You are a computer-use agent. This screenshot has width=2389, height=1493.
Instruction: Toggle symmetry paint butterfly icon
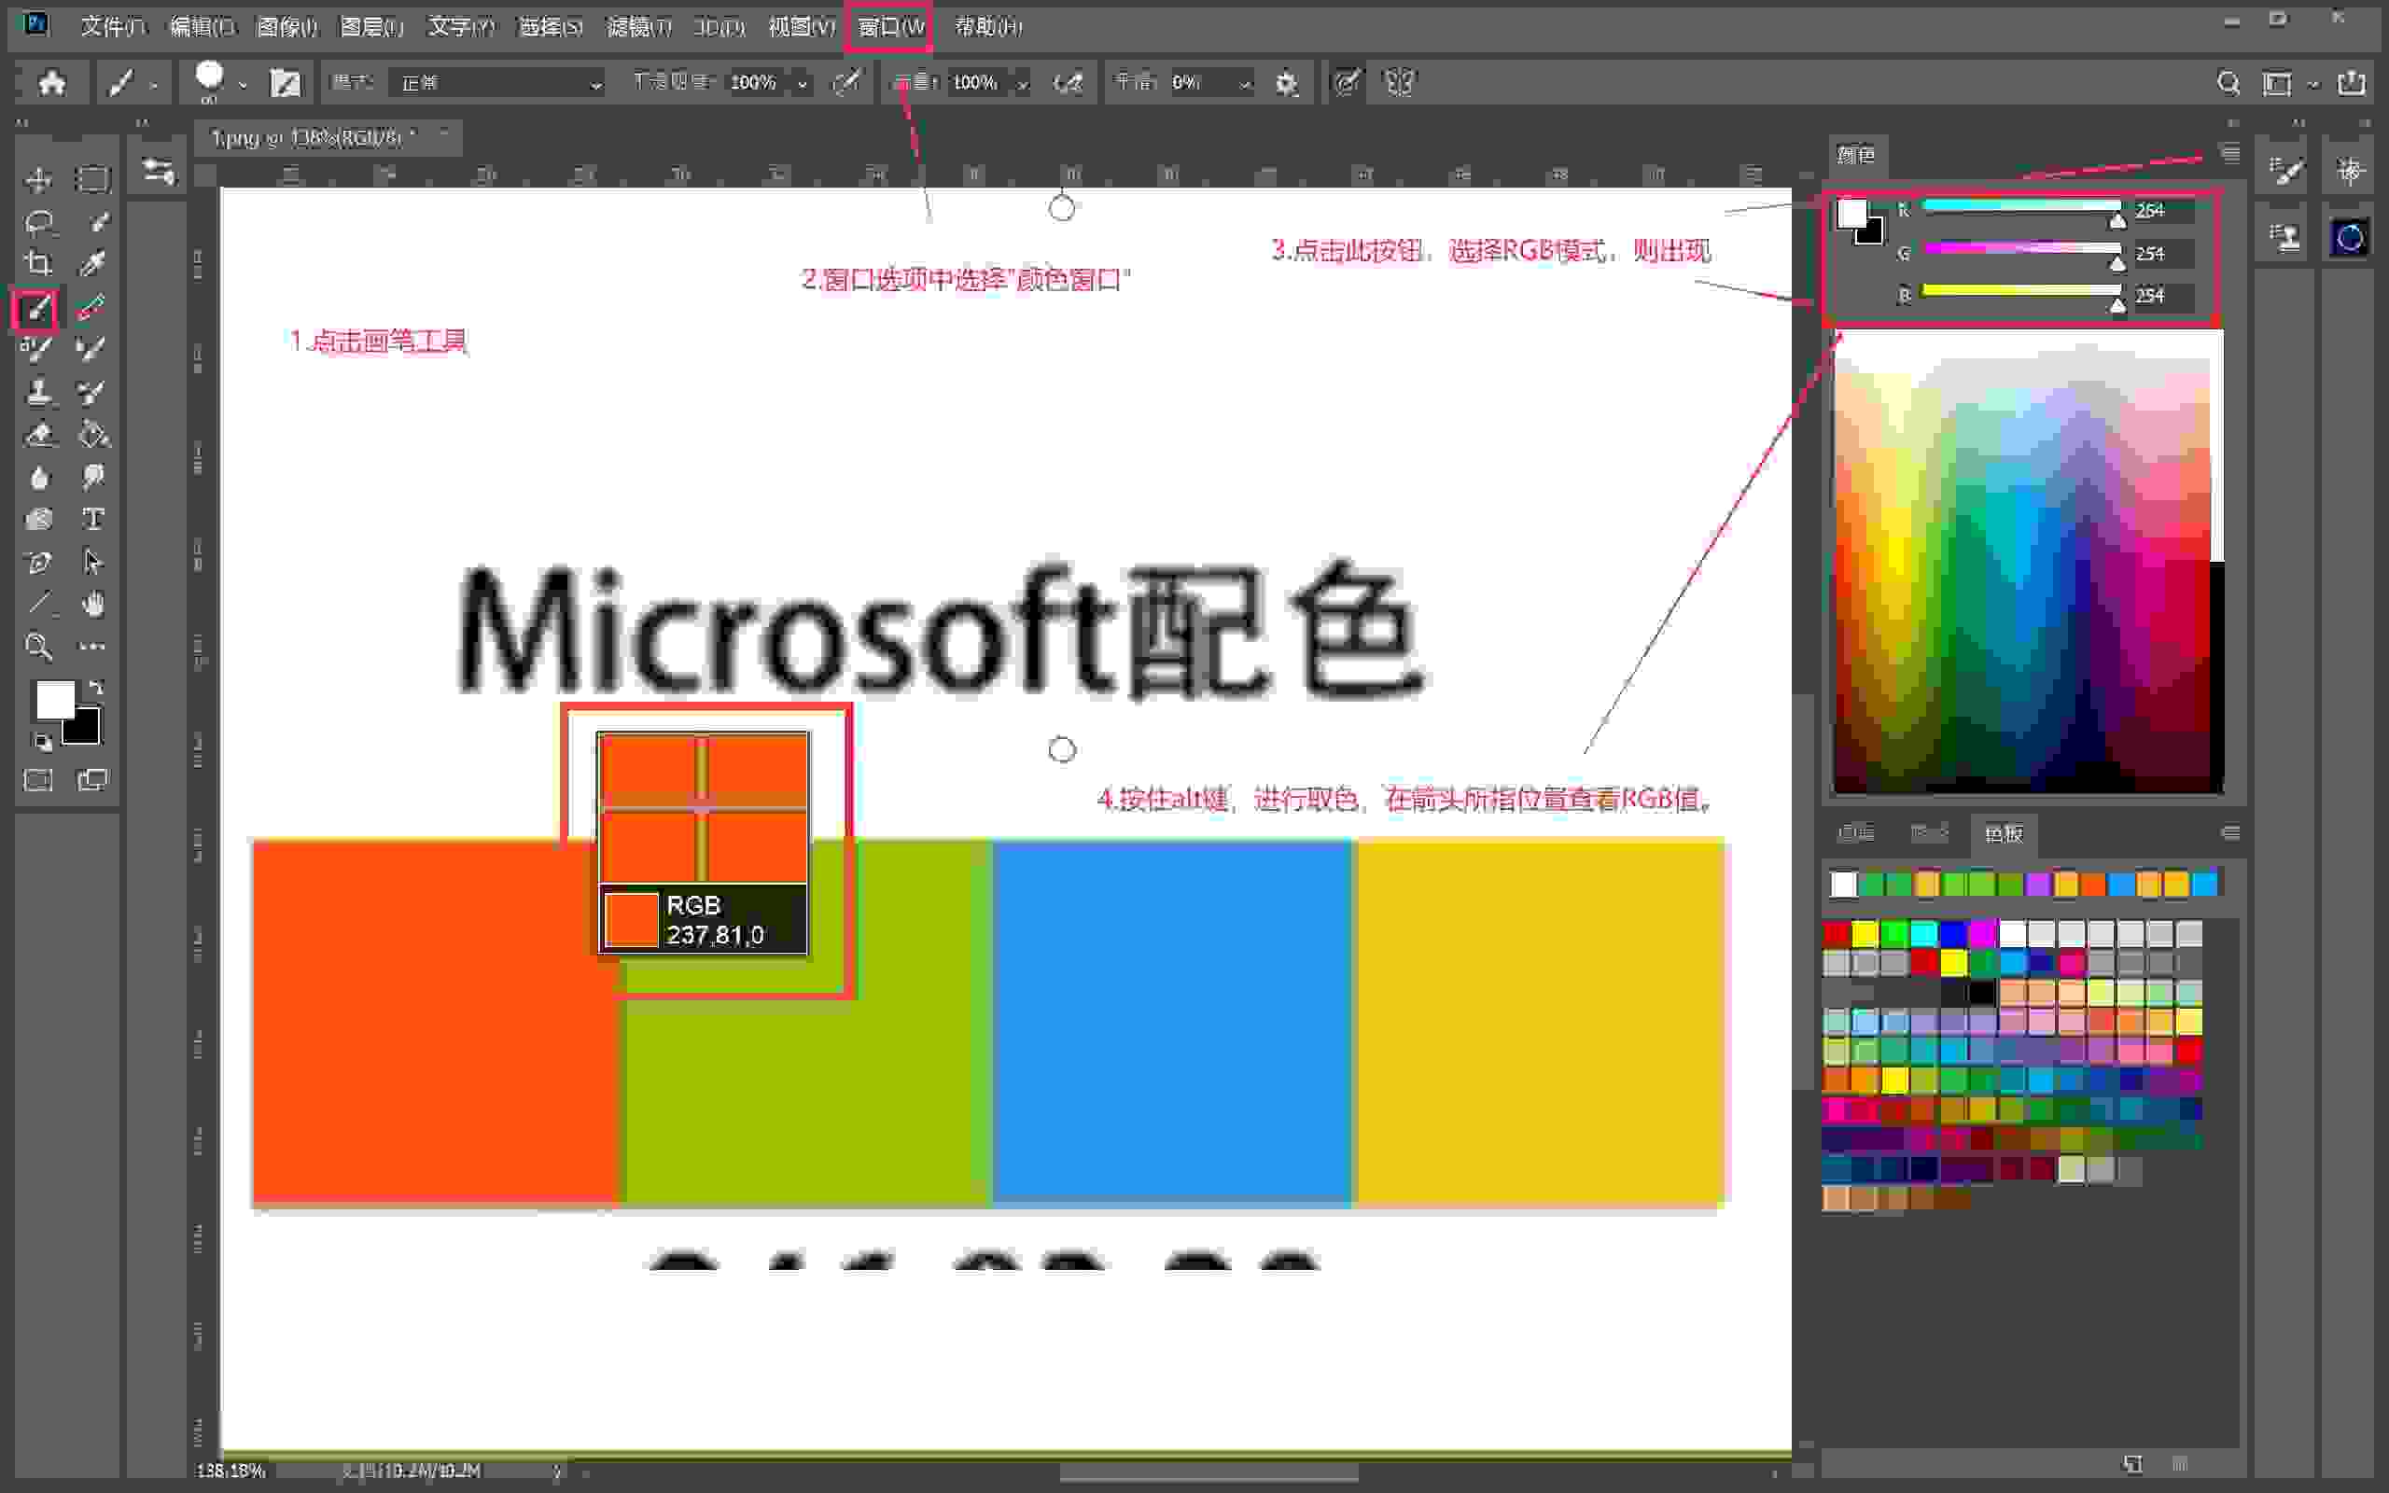1400,83
